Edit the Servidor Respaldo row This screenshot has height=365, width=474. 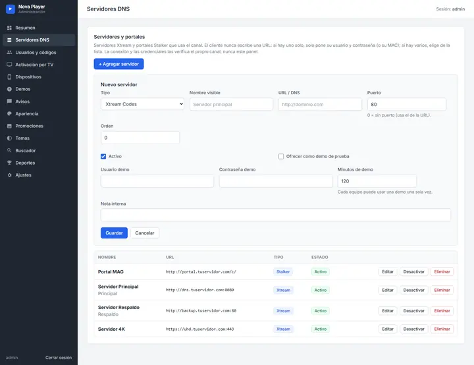(x=388, y=311)
